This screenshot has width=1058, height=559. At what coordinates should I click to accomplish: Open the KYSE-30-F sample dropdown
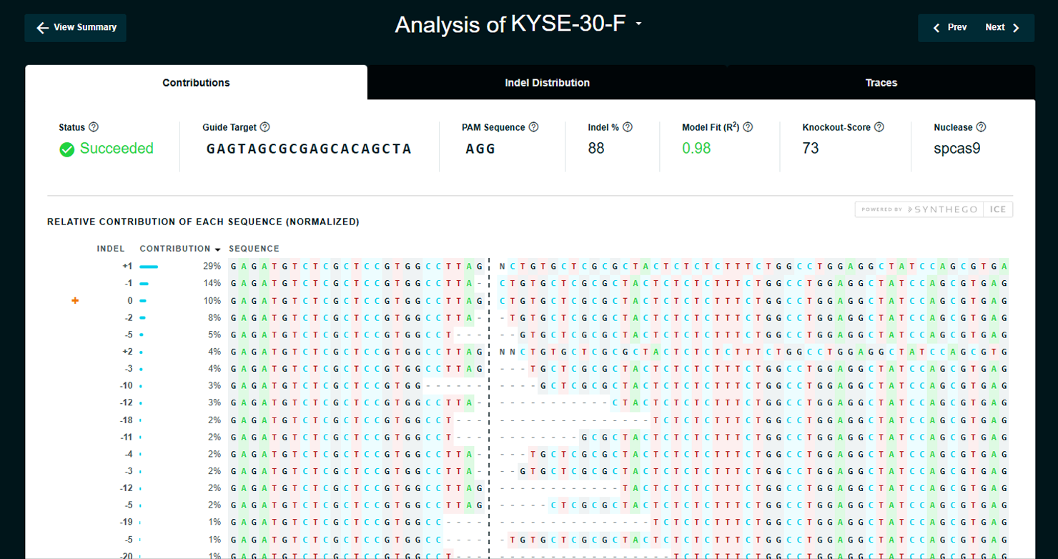click(638, 24)
